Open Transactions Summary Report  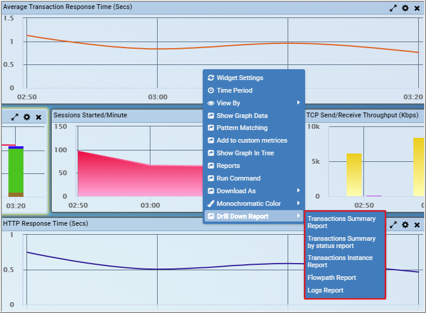coord(341,222)
